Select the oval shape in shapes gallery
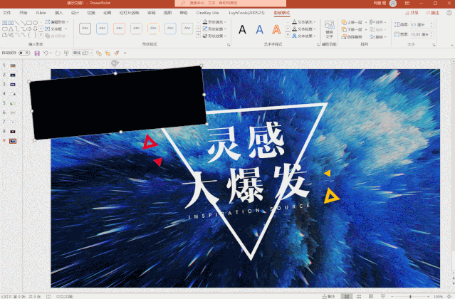The height and width of the screenshot is (299, 455). pos(35,23)
